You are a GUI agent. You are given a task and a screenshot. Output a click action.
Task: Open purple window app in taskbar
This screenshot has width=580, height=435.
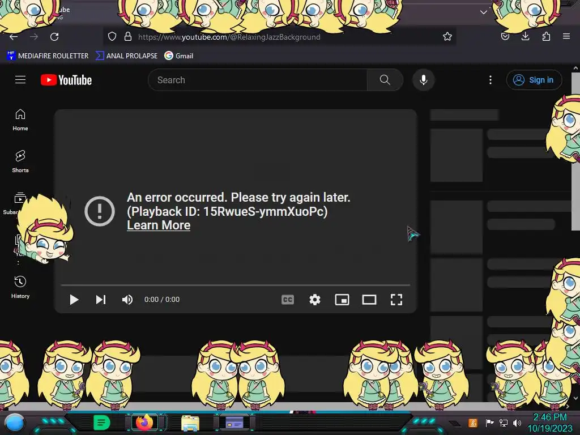(x=234, y=422)
